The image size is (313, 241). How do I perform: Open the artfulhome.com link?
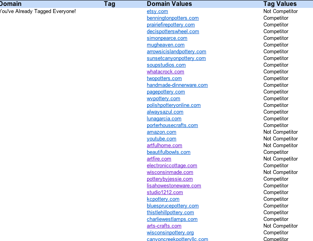(164, 146)
